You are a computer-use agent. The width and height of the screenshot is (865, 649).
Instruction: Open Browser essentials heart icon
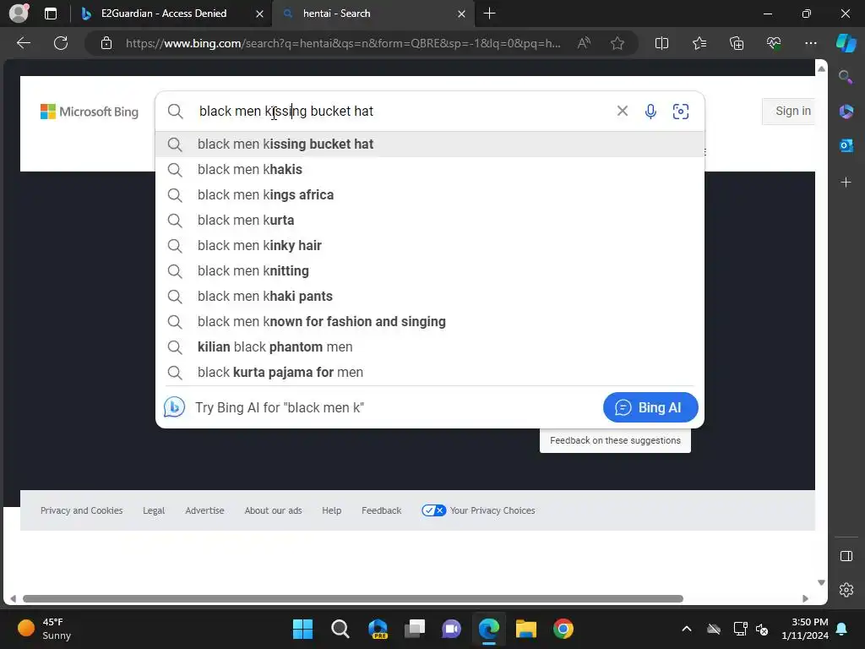pyautogui.click(x=774, y=43)
